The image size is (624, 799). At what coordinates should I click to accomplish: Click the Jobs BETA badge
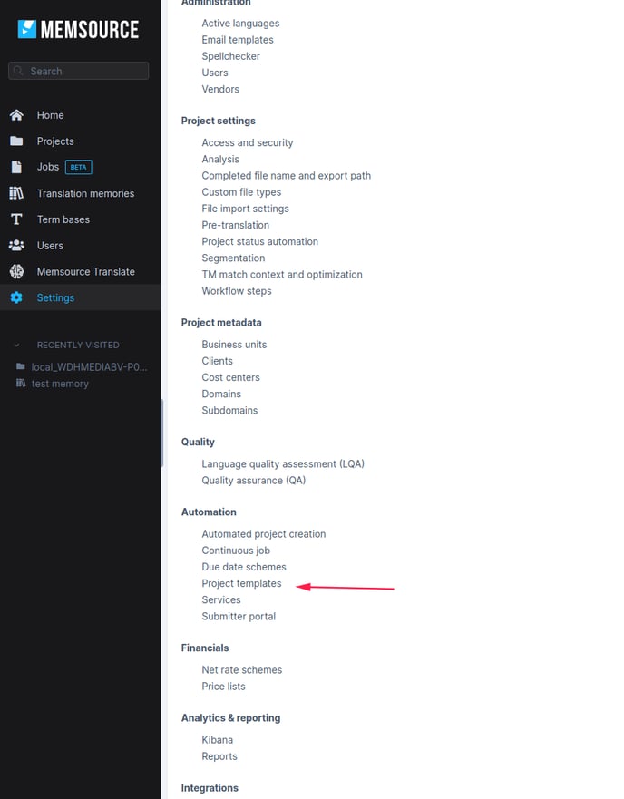pyautogui.click(x=79, y=167)
